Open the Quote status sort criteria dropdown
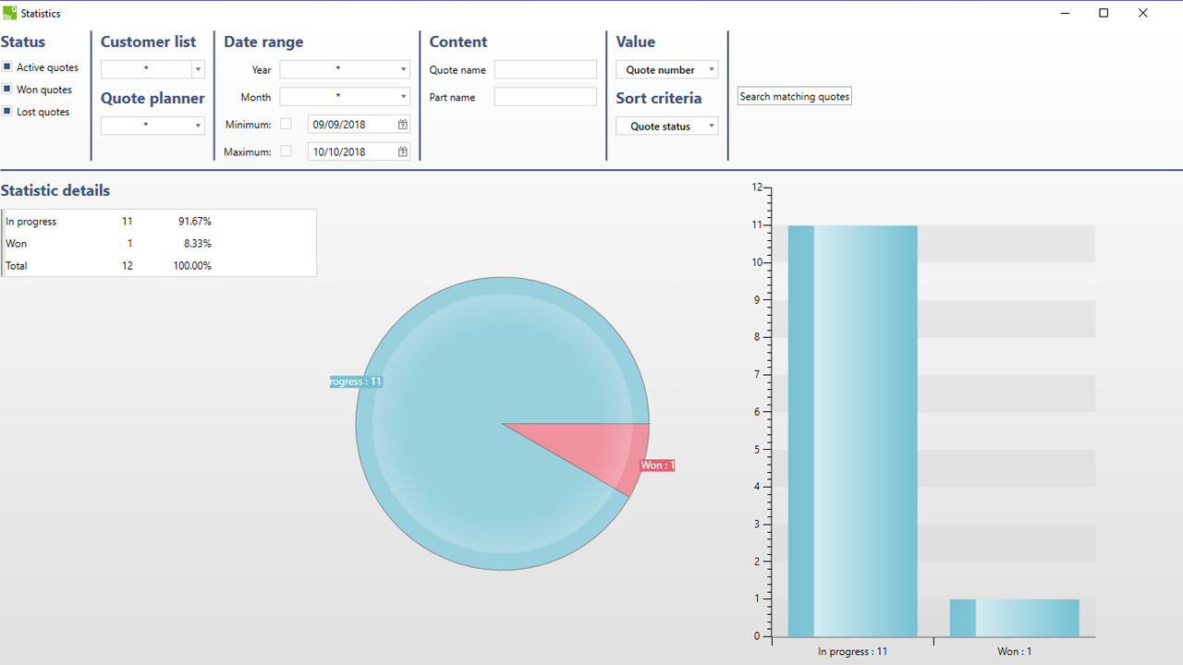Image resolution: width=1183 pixels, height=665 pixels. click(x=711, y=127)
